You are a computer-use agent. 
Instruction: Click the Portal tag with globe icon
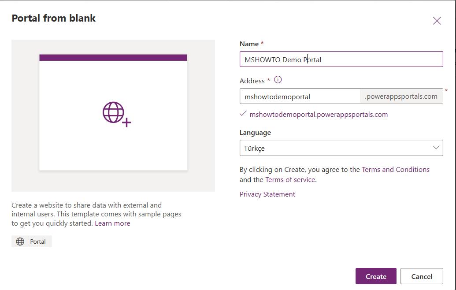(x=32, y=242)
